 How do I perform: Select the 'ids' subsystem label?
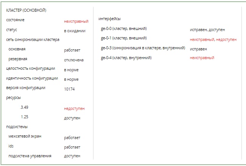11,146
